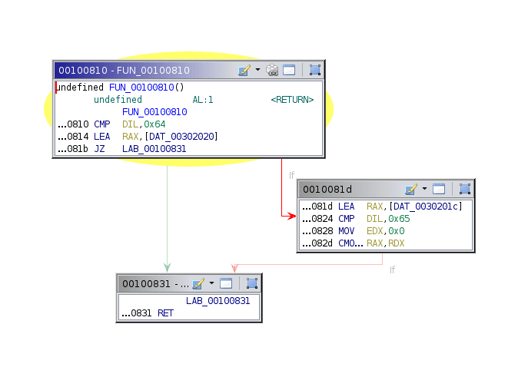
Task: Click the edit icon on block 00100831
Action: [198, 283]
